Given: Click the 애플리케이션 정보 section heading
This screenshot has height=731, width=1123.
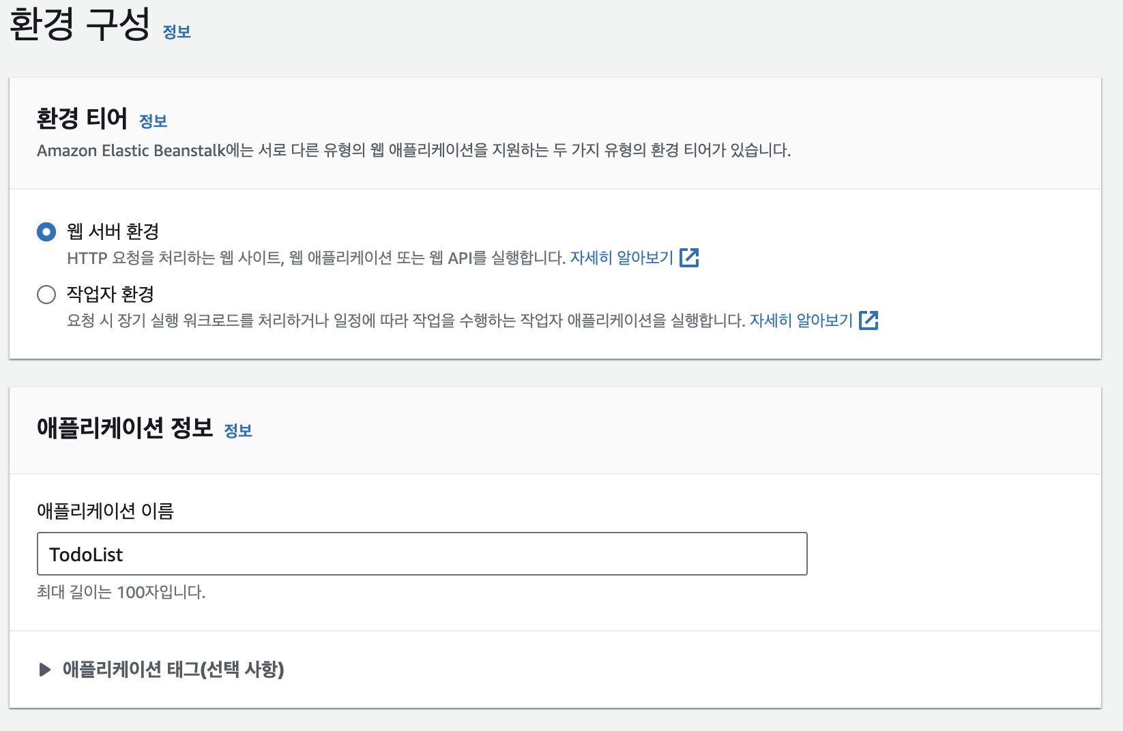Looking at the screenshot, I should point(125,428).
